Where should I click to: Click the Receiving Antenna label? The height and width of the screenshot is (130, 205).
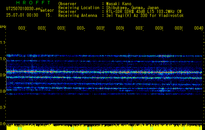point(78,16)
